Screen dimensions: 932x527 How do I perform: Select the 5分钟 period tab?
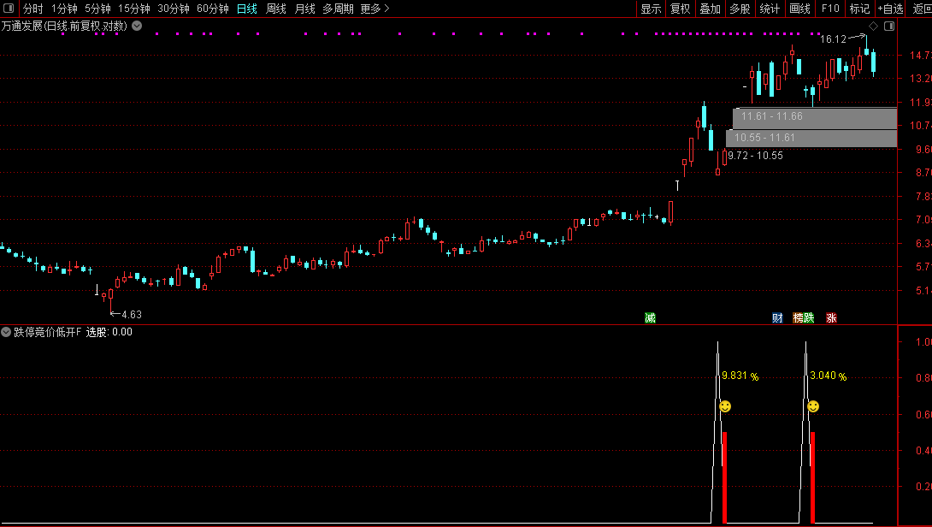[97, 9]
